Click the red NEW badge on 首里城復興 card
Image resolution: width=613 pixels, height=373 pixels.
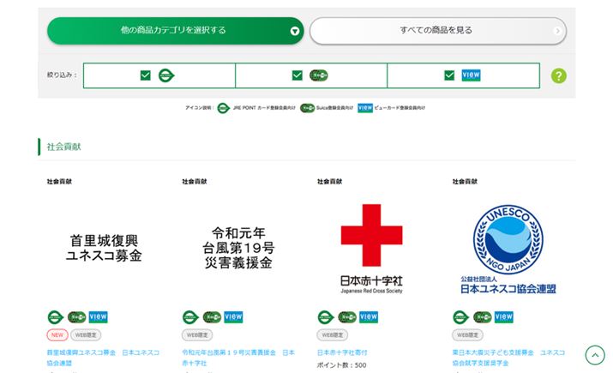coord(57,335)
